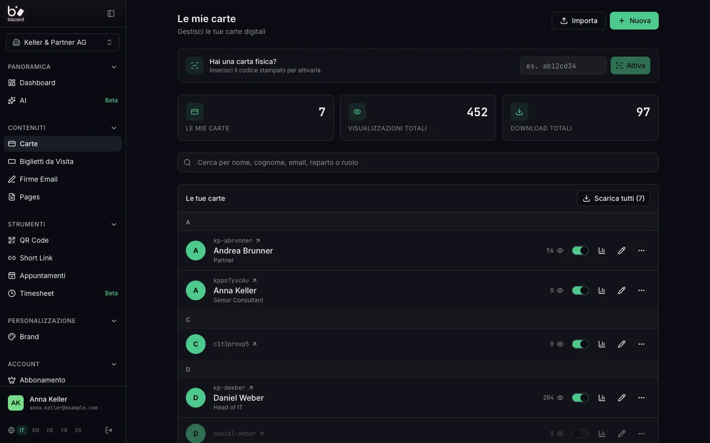Viewport: 710px width, 443px height.
Task: Open kp-dweber external link arrow
Action: click(251, 388)
